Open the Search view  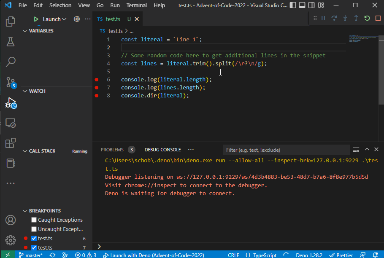click(10, 62)
